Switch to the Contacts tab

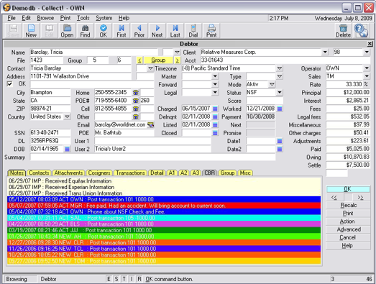pos(39,173)
